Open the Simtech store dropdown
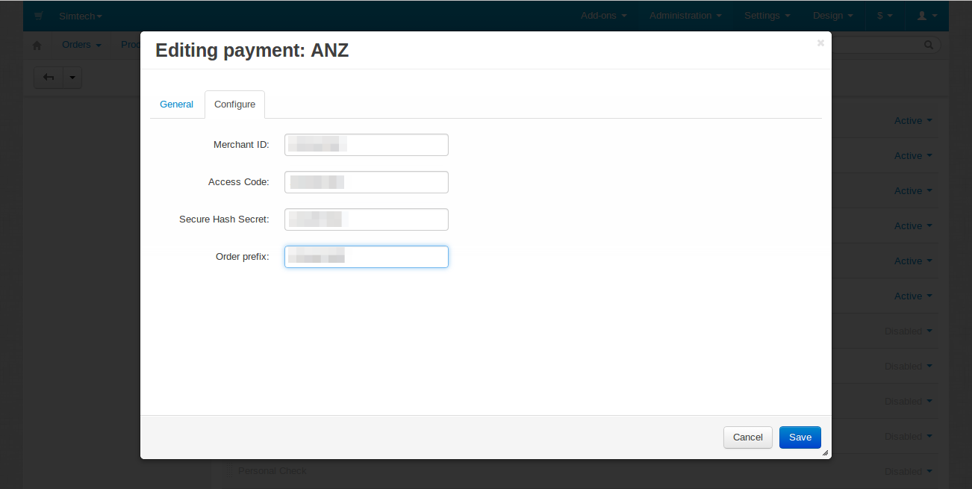 (x=81, y=16)
